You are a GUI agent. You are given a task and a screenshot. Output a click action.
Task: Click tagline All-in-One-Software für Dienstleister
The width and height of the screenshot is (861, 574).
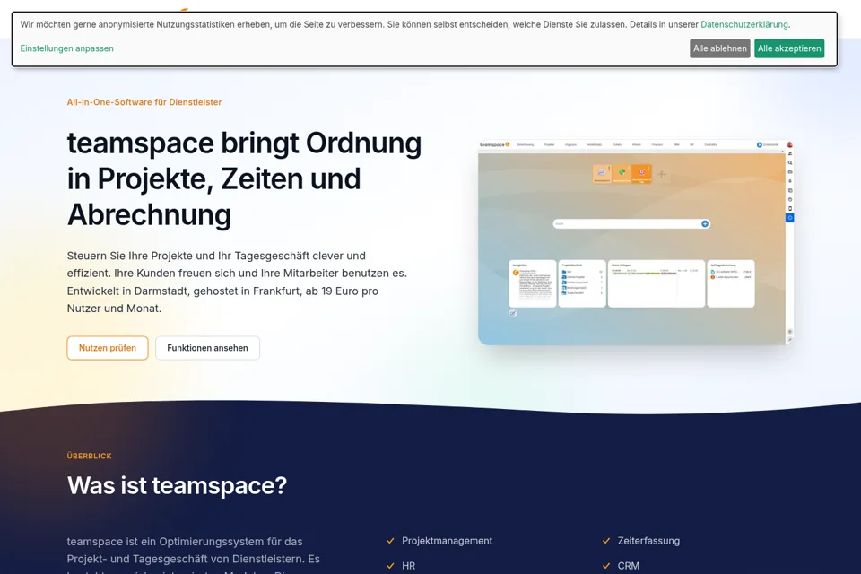coord(144,102)
